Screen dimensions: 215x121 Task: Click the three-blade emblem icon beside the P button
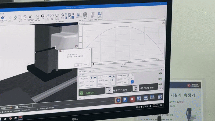(118, 100)
